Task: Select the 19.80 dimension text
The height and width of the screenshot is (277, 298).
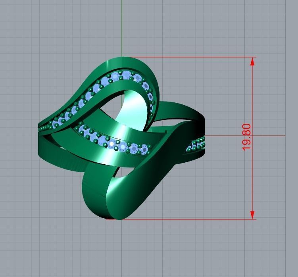Action: pyautogui.click(x=247, y=137)
